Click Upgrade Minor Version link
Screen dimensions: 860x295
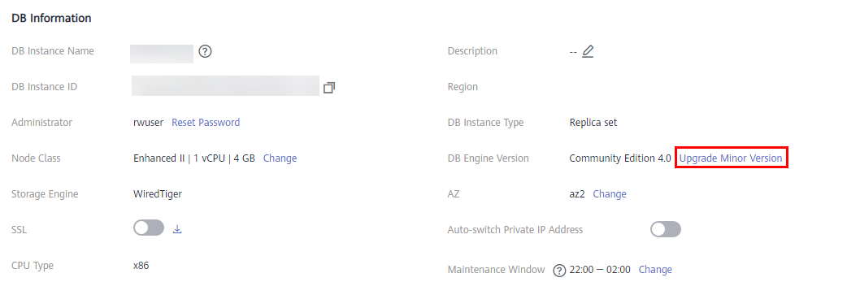click(731, 158)
